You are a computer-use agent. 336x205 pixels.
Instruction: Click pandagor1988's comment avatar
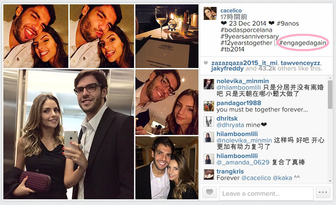209,106
